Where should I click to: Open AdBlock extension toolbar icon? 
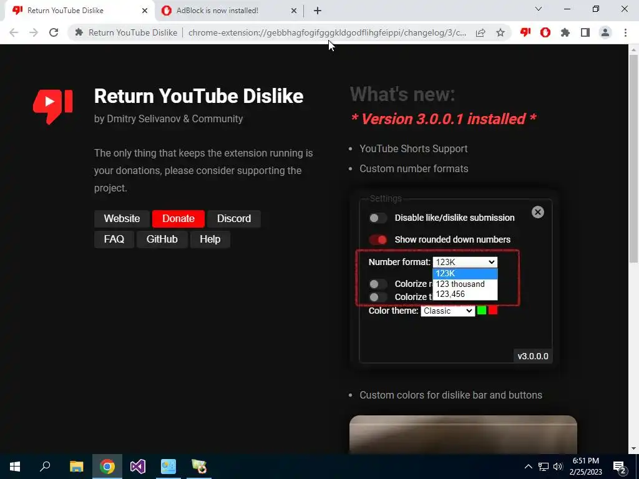click(545, 32)
